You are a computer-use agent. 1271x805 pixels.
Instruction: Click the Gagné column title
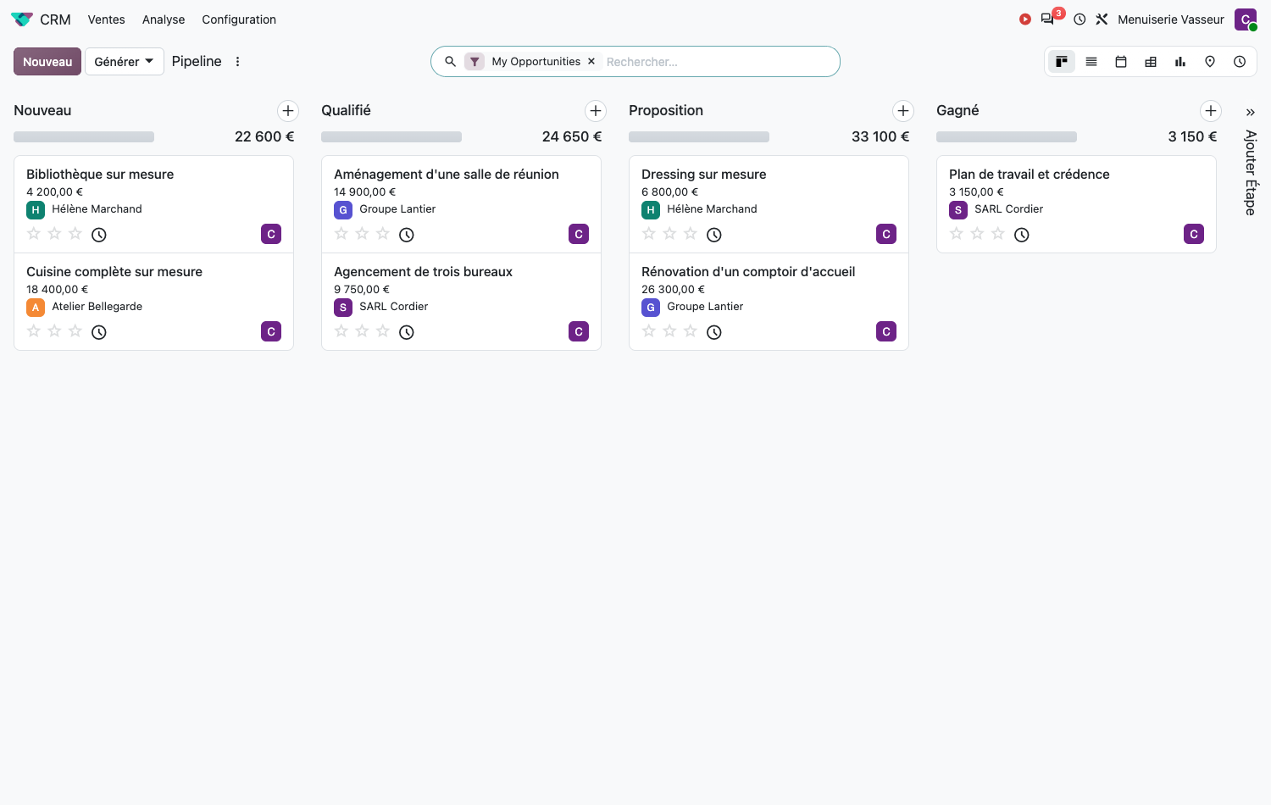[x=957, y=110]
